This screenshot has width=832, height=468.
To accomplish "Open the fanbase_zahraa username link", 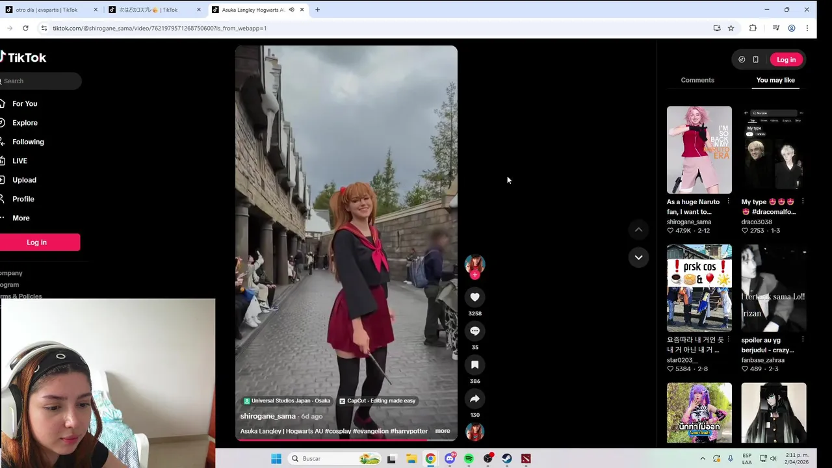I will (763, 360).
